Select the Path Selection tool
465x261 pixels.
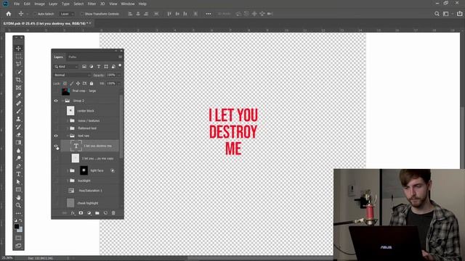[x=18, y=182]
